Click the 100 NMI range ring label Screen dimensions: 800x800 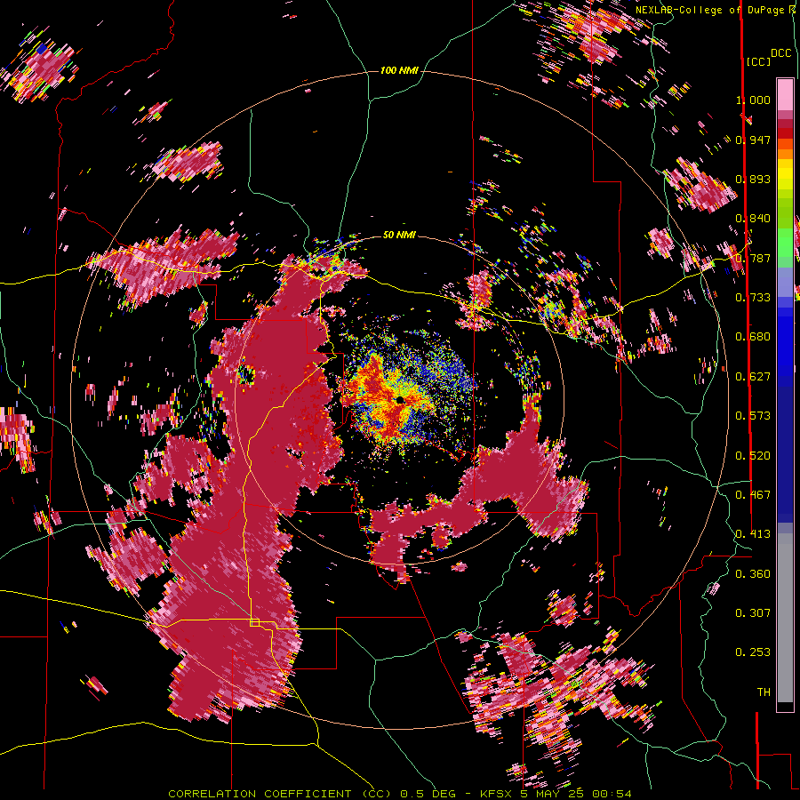[x=399, y=70]
